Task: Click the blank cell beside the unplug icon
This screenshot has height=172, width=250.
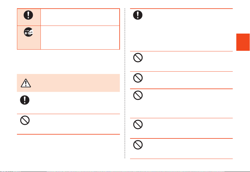Action: (x=80, y=37)
